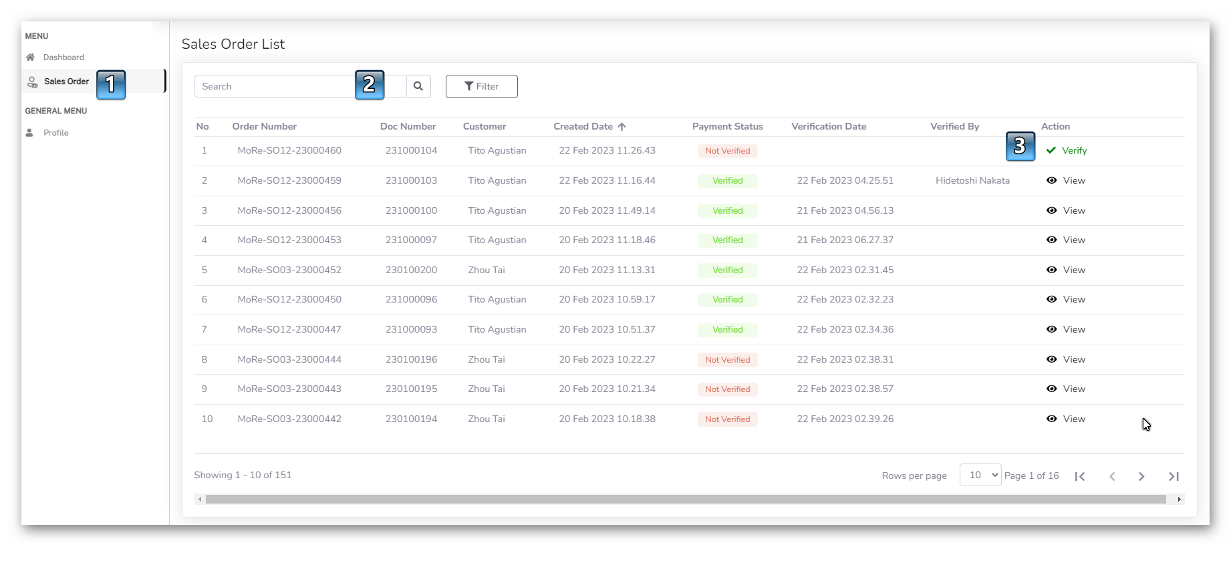Screen dimensions: 1231x565
Task: Go to the last page of results
Action: pos(1174,476)
